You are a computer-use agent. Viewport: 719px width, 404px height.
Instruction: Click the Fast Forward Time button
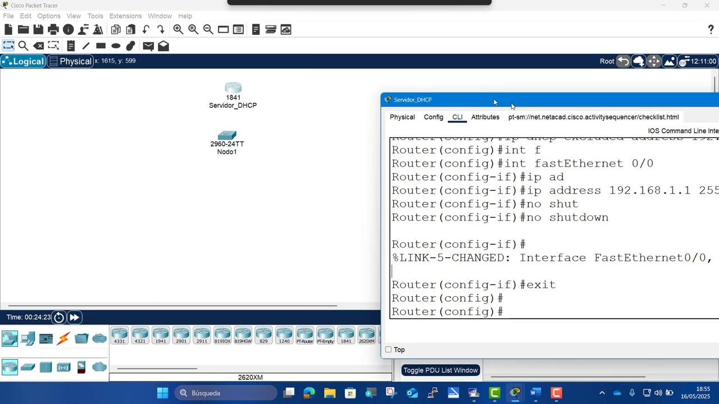click(74, 318)
